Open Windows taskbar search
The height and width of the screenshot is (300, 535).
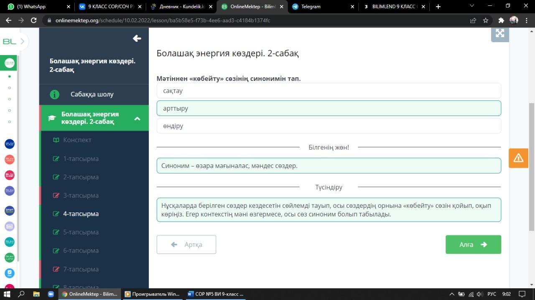[x=22, y=294]
